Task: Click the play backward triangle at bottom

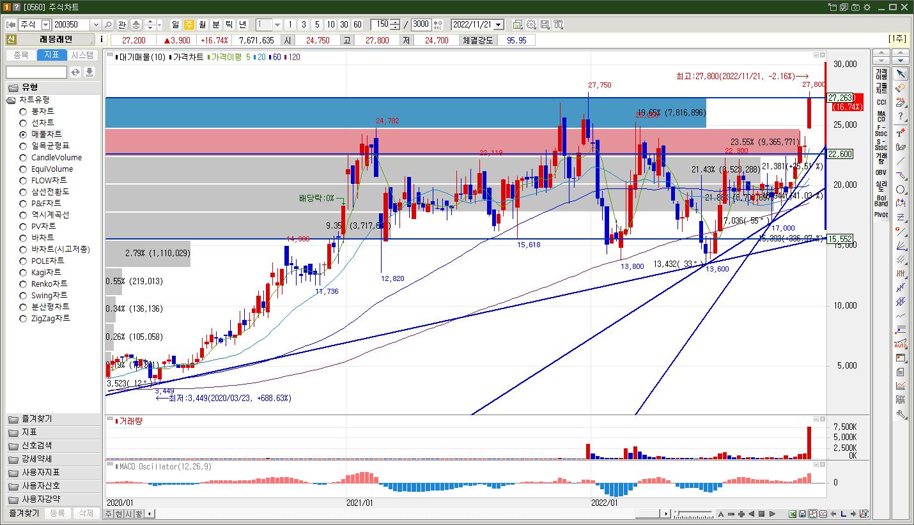Action: (751, 514)
